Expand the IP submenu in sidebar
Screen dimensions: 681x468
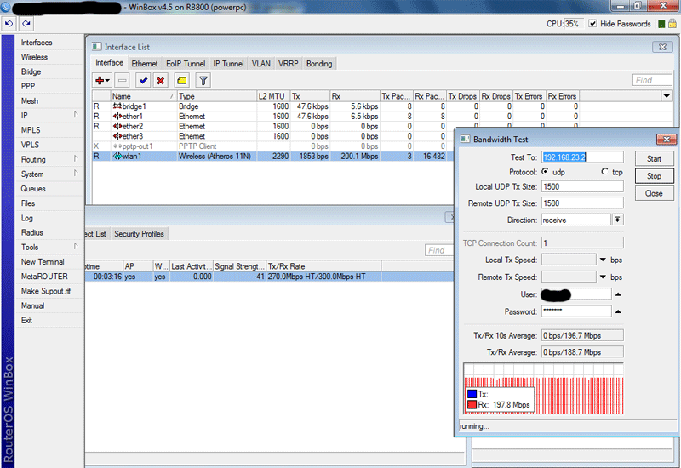76,115
